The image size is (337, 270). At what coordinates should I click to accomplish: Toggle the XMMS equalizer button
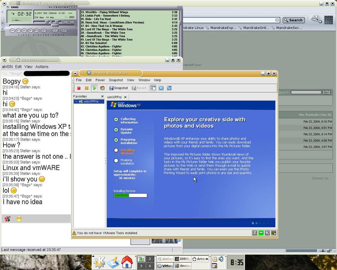(x=66, y=22)
